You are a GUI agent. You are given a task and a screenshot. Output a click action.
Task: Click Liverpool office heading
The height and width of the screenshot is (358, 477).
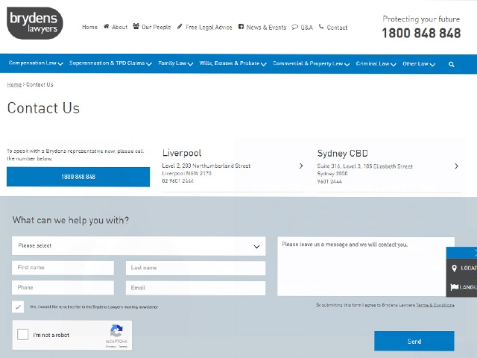pyautogui.click(x=182, y=153)
